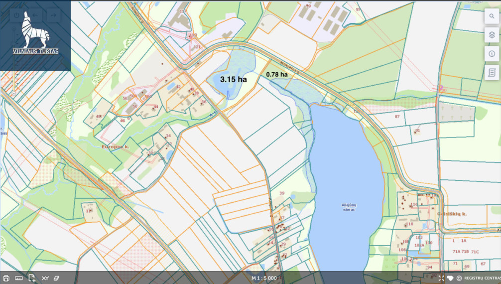The image size is (501, 284).
Task: Select address number 34 on map
Action: click(168, 136)
